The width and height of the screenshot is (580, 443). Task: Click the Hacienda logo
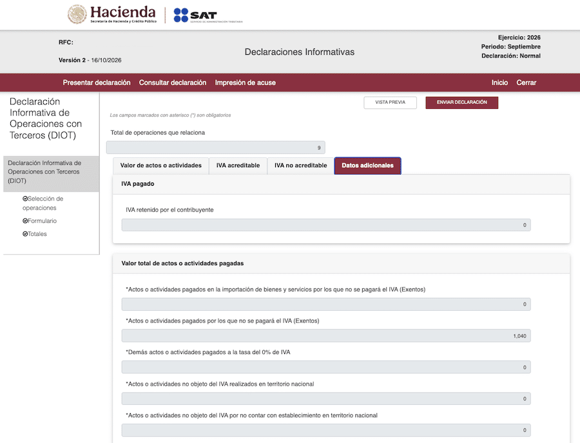point(112,14)
